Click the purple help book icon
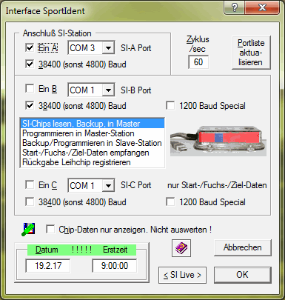 (x=181, y=247)
